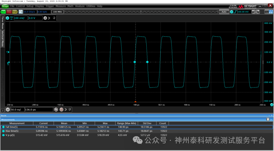This screenshot has height=151, width=274.
Task: Click the Std Dev column header
Action: [x=147, y=123]
